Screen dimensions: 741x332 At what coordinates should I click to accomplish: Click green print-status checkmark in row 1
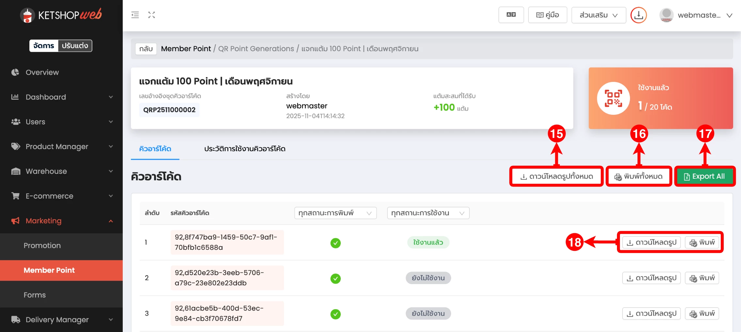pos(335,243)
